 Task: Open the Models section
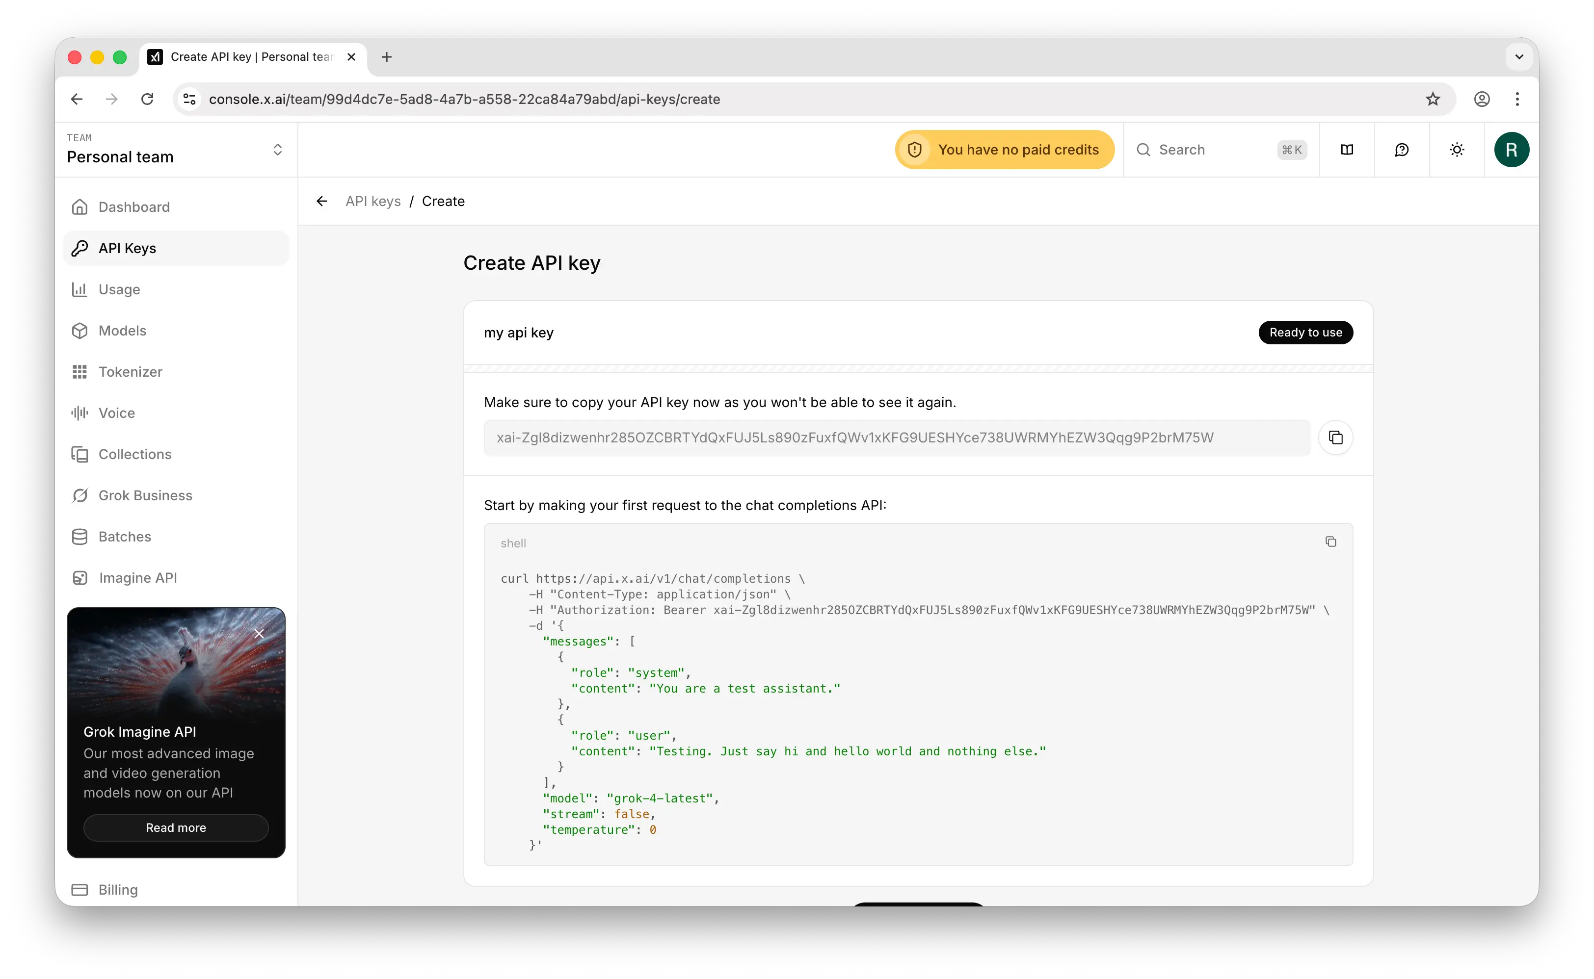[122, 330]
